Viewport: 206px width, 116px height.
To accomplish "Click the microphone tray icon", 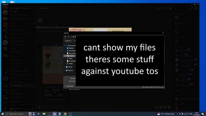I will (x=183, y=114).
